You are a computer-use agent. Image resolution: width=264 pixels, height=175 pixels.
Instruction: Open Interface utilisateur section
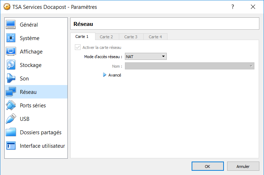coord(36,146)
